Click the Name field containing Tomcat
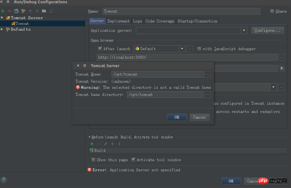Viewport: 291px width, 188px height. [x=181, y=11]
